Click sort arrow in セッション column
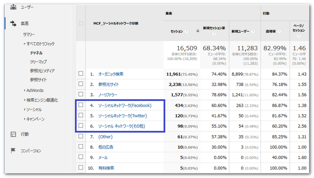Viewport: 314px width, 178px height. [198, 31]
